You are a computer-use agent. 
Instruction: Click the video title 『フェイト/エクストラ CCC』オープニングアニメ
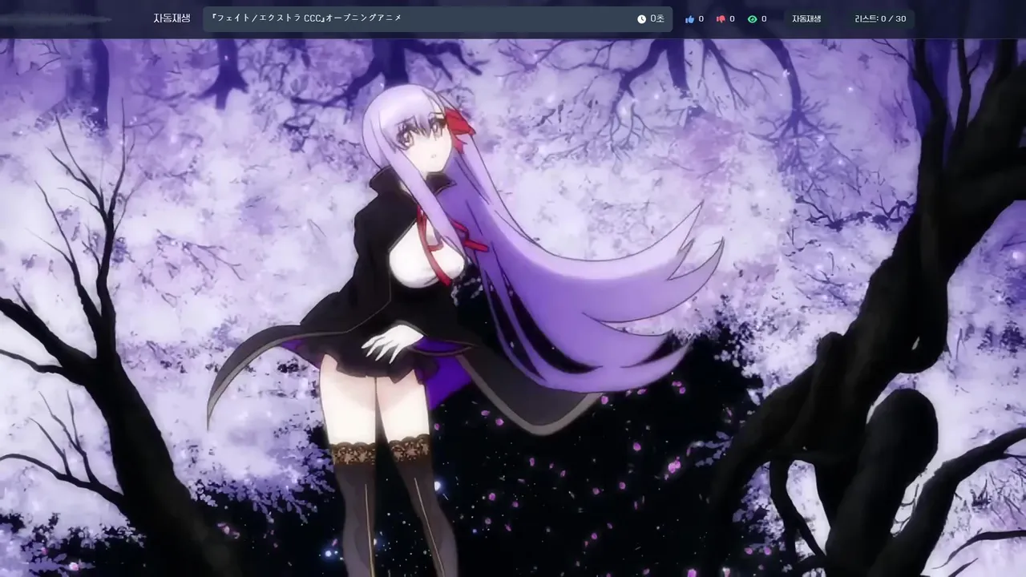pos(305,18)
